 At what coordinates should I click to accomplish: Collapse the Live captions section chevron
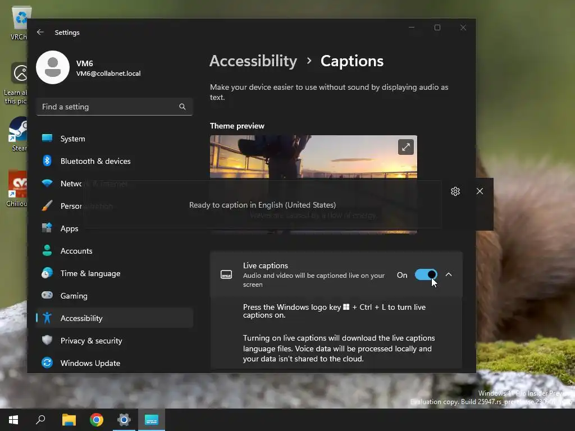(449, 274)
